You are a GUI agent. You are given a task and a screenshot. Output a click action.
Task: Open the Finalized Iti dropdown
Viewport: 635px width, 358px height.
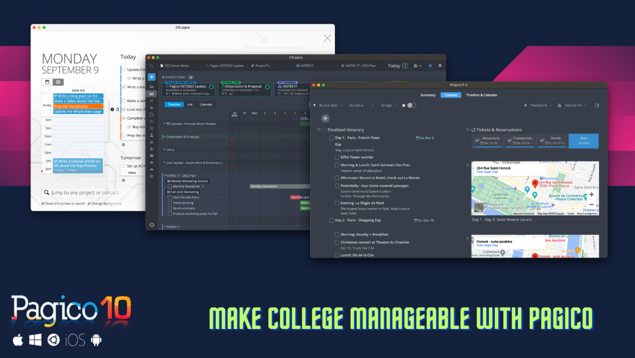(x=540, y=105)
